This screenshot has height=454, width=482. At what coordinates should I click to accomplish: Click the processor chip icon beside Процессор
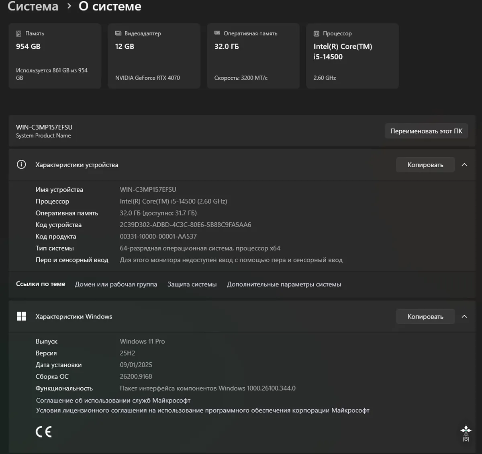tap(317, 34)
